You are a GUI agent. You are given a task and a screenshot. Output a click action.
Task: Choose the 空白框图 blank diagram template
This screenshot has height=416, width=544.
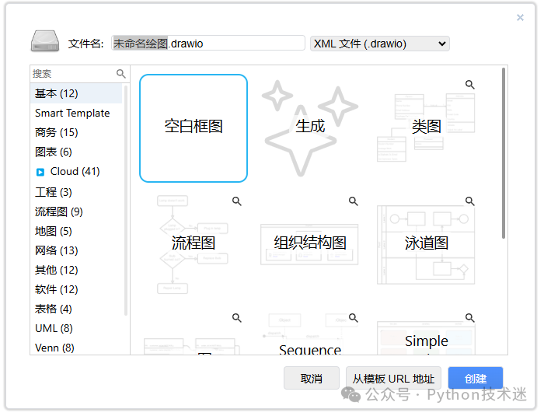pyautogui.click(x=194, y=128)
